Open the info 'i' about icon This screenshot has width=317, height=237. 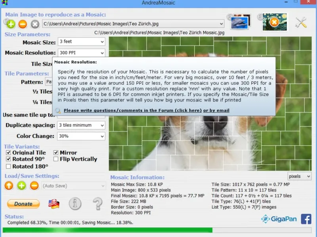coord(75,204)
